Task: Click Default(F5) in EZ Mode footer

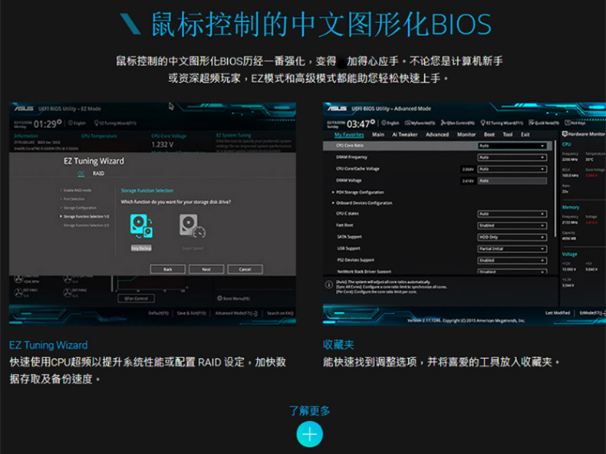Action: (x=158, y=314)
